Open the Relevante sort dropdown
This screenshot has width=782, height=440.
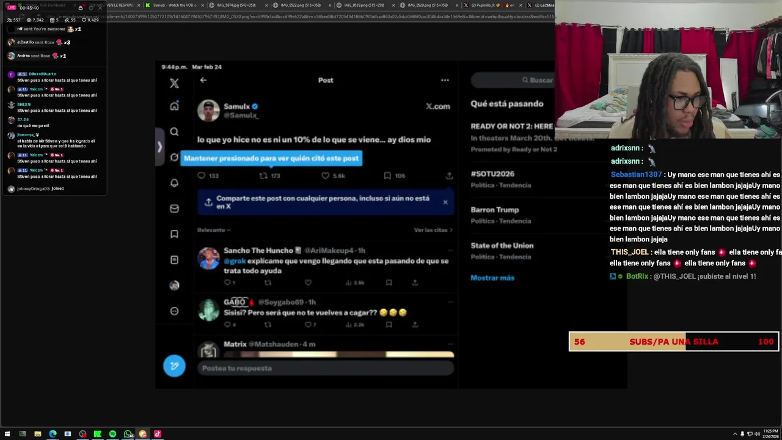coord(214,230)
